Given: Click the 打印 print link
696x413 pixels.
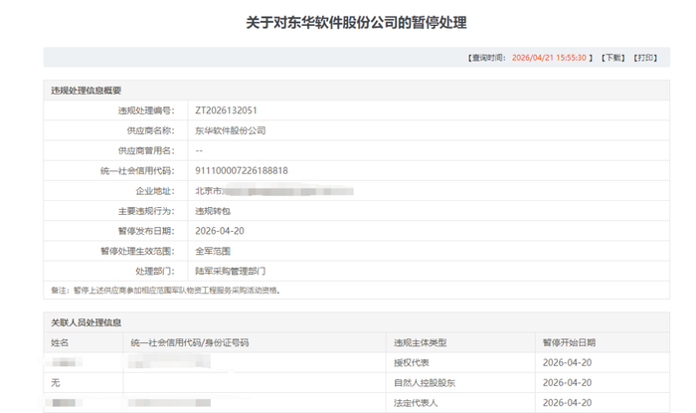Looking at the screenshot, I should pyautogui.click(x=645, y=58).
